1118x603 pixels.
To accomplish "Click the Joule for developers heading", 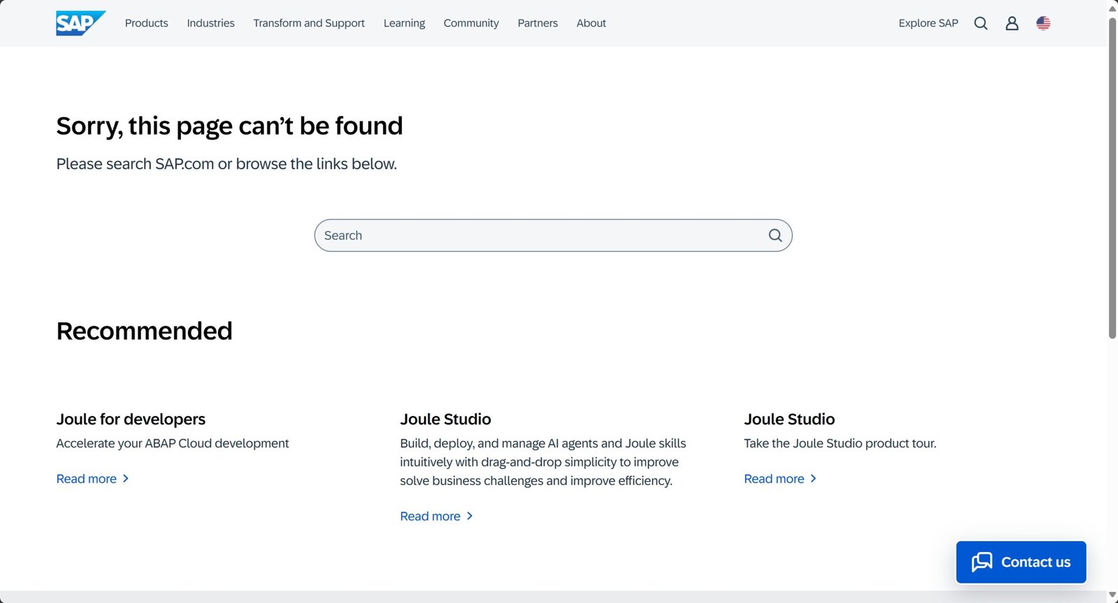I will tap(131, 419).
